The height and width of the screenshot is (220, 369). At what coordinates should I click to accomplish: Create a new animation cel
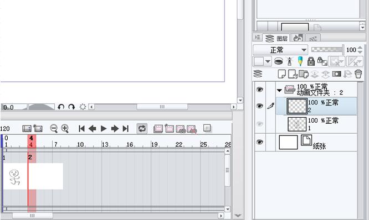(x=170, y=128)
